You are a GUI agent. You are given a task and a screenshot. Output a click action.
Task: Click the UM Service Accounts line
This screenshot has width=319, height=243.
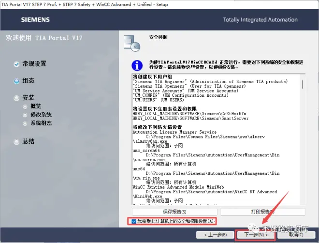(x=185, y=91)
